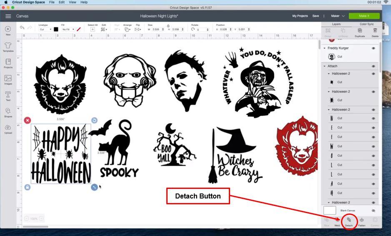The height and width of the screenshot is (236, 391).
Task: Open the Maker machine dropdown
Action: pos(338,16)
